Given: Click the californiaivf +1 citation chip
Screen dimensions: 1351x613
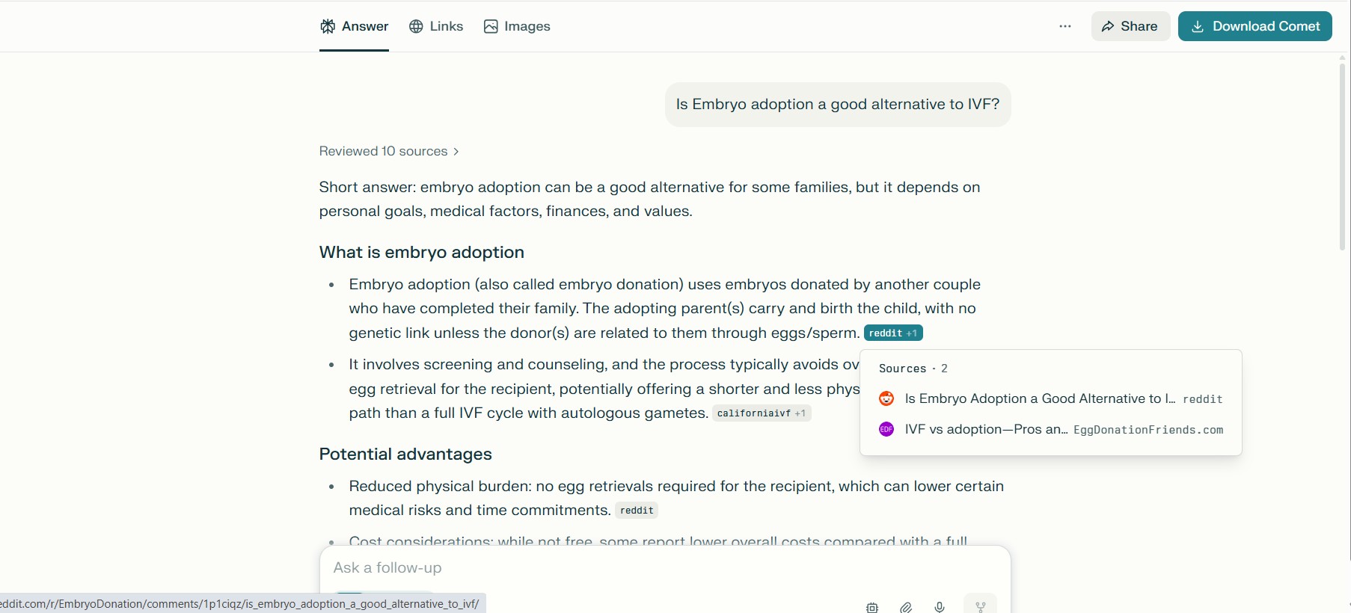Looking at the screenshot, I should click(761, 413).
